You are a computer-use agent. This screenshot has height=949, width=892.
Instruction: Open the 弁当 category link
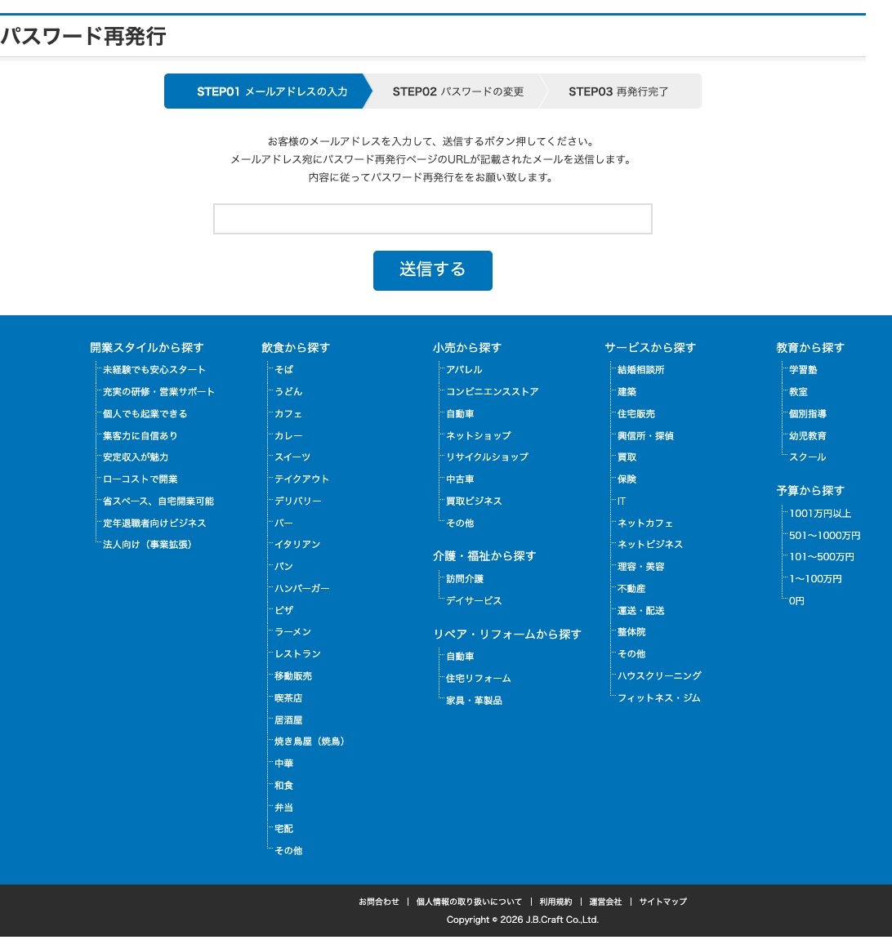[x=283, y=808]
